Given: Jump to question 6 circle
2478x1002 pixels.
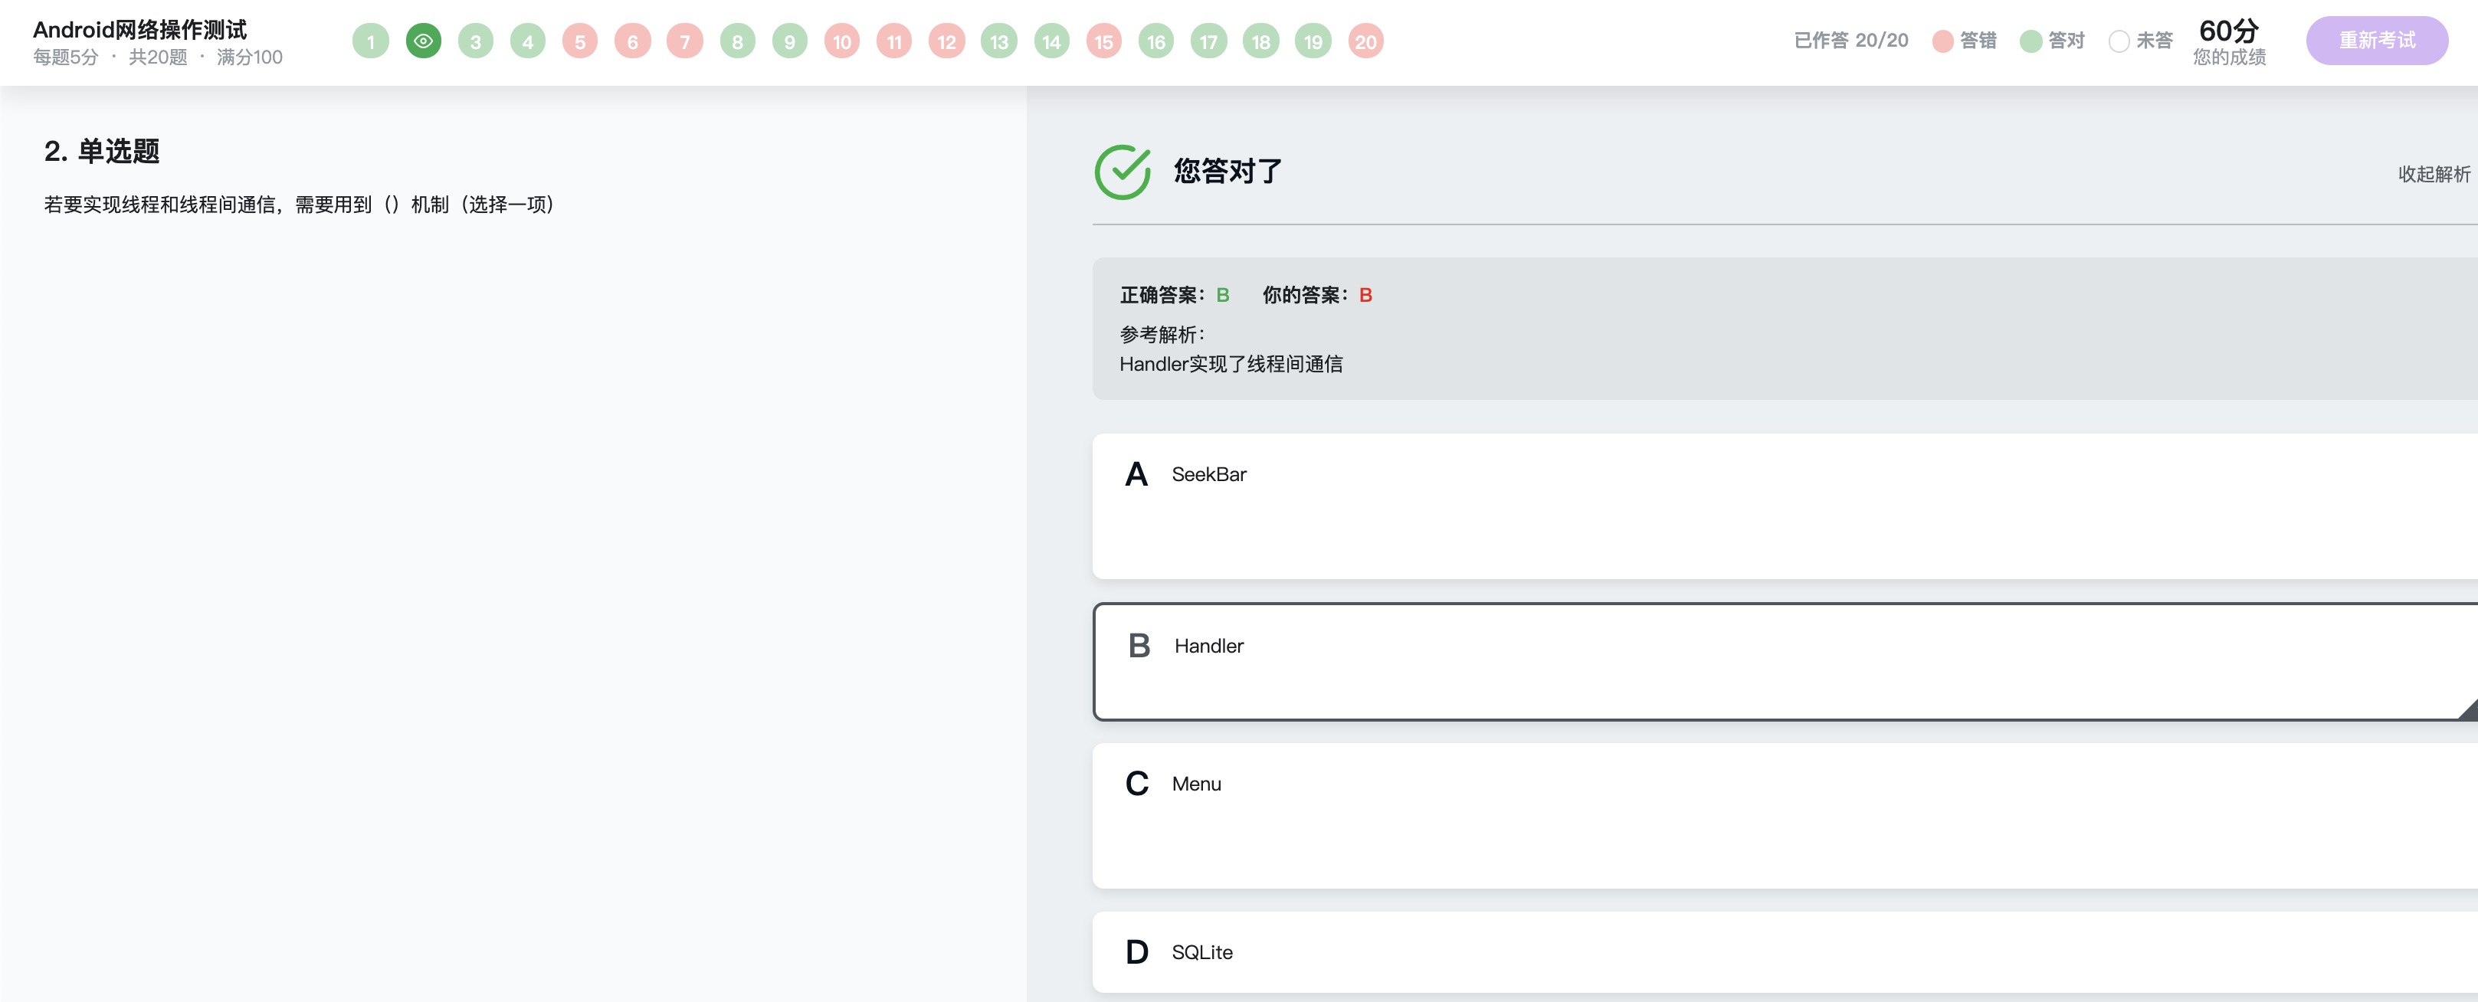Looking at the screenshot, I should pos(633,41).
